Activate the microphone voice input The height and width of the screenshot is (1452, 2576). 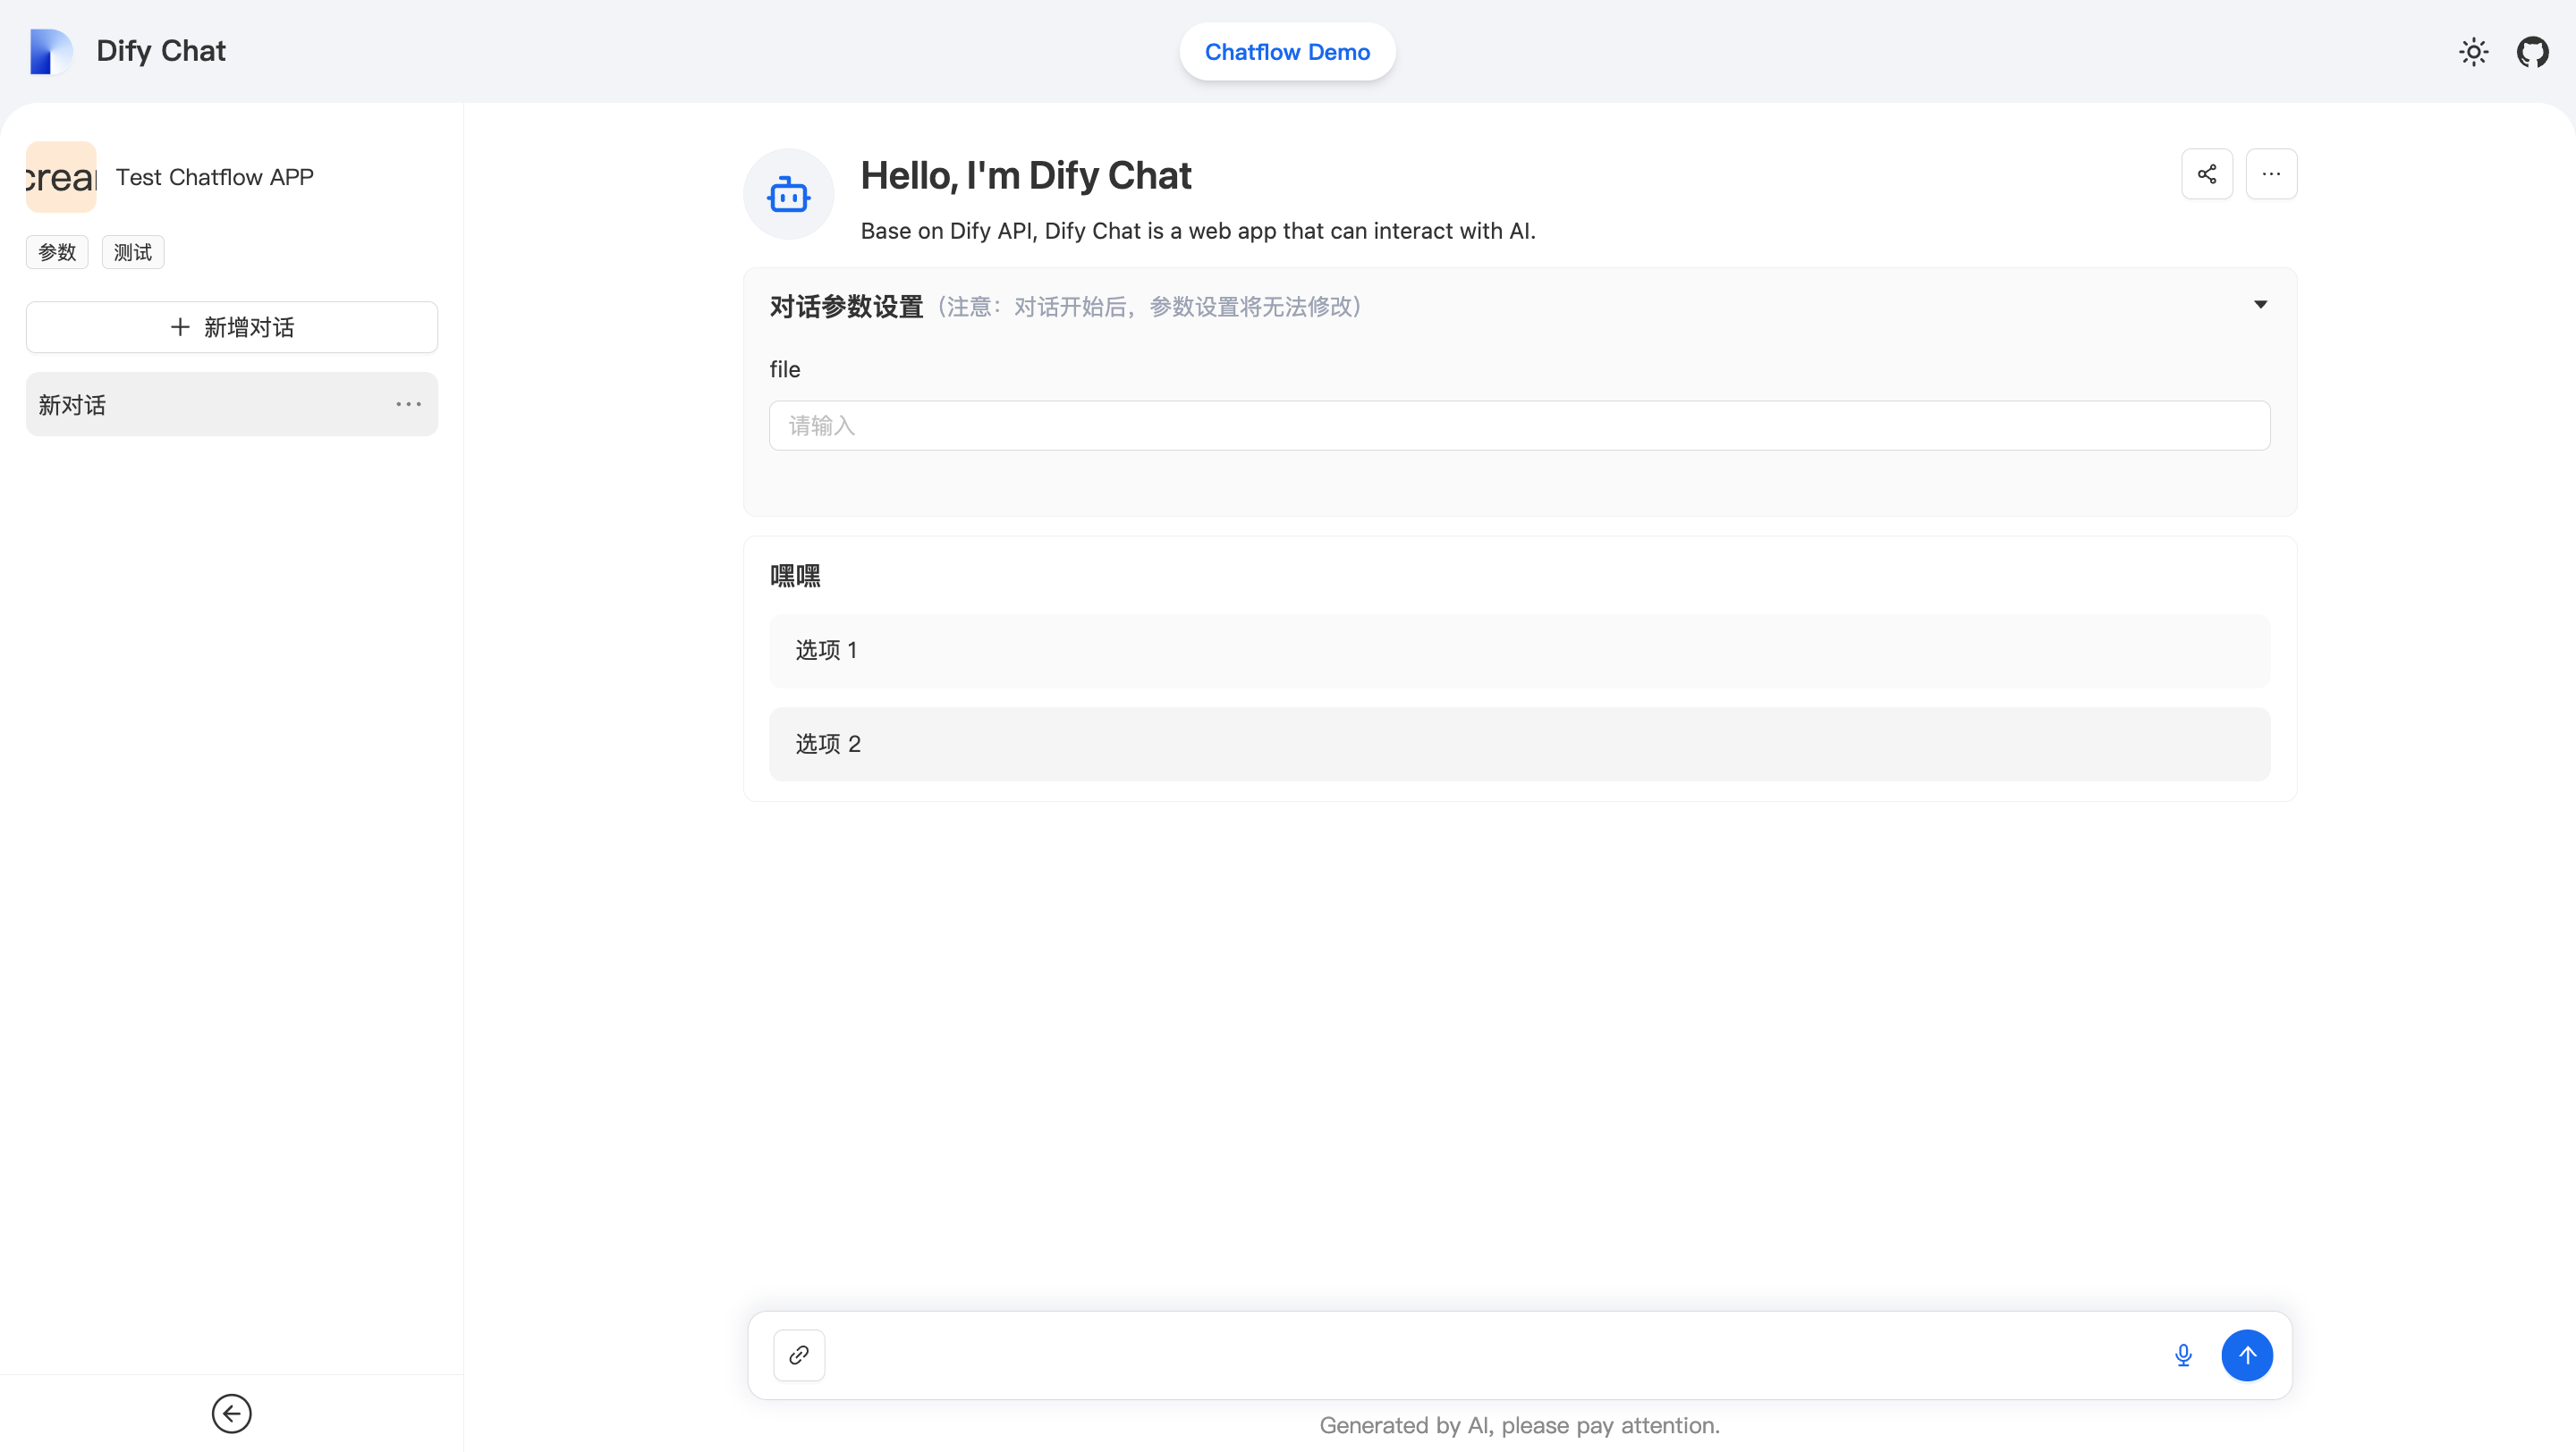coord(2183,1355)
